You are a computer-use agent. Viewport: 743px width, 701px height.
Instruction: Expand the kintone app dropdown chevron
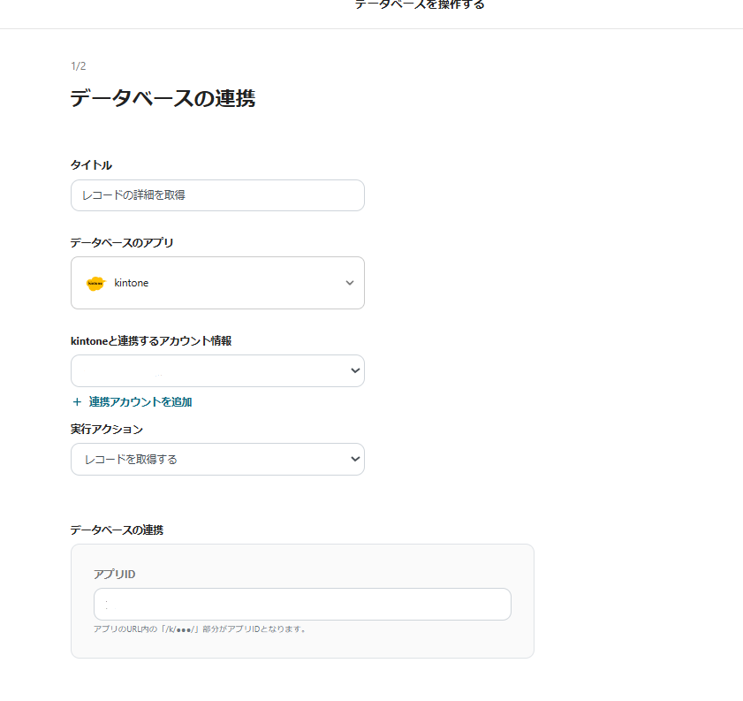349,283
